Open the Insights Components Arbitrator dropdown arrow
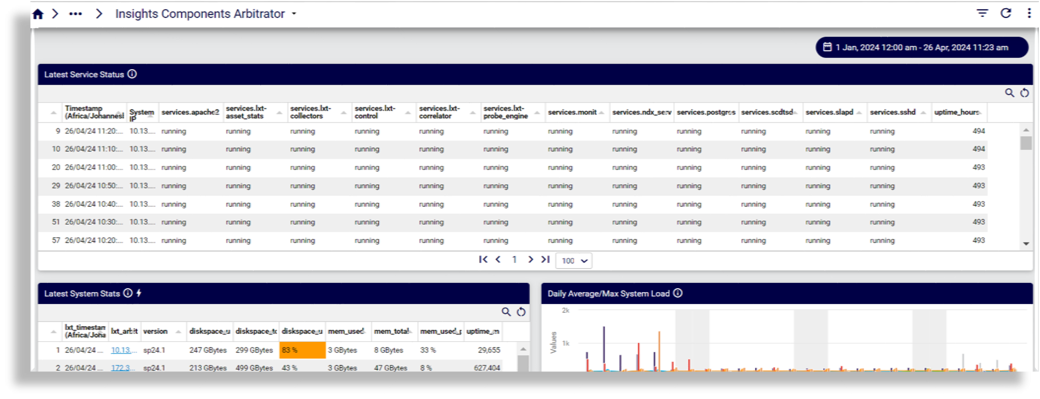Screen dimensions: 1040x399 tap(294, 14)
